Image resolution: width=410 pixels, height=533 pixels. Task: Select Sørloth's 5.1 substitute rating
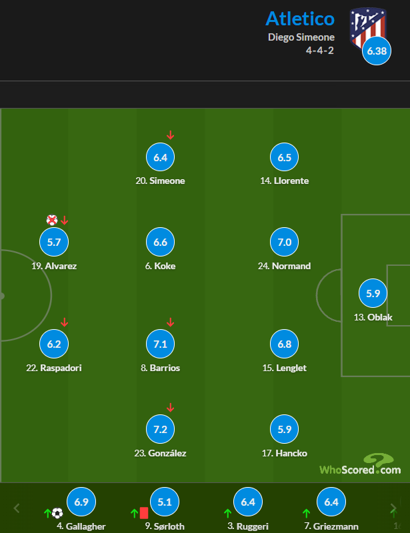[165, 502]
